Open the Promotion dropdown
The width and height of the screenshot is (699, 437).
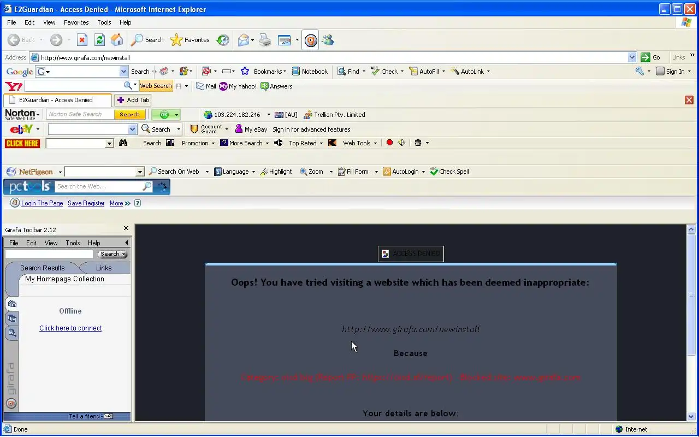(x=213, y=143)
